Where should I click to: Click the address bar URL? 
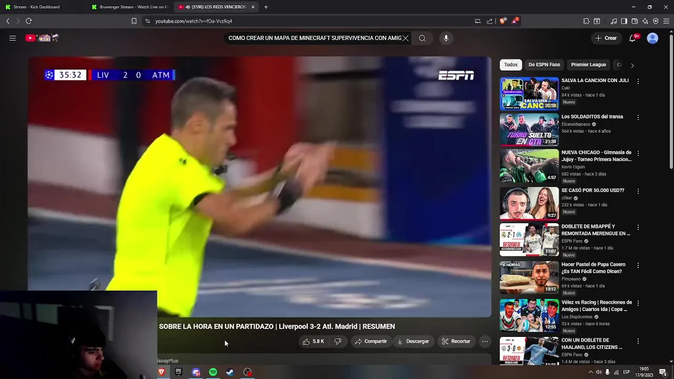point(194,21)
